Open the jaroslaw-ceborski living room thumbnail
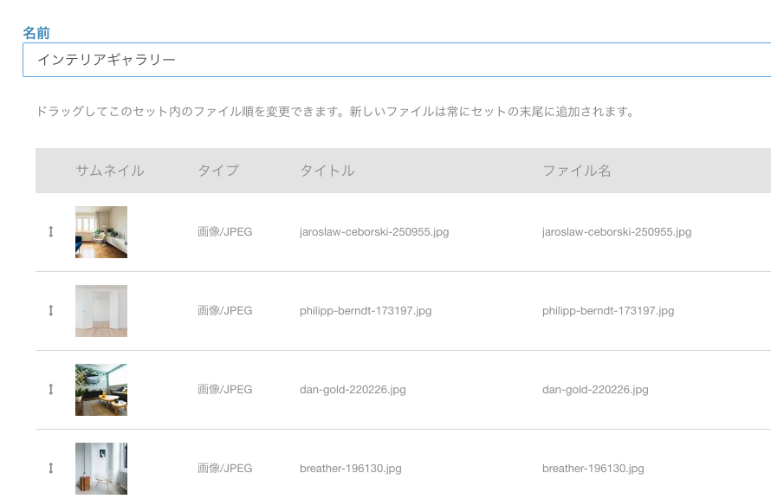Screen dimensions: 771x499 pos(101,232)
